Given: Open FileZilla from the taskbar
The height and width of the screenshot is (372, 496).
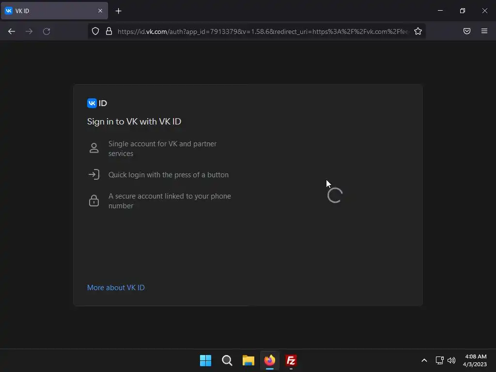Looking at the screenshot, I should pyautogui.click(x=291, y=360).
